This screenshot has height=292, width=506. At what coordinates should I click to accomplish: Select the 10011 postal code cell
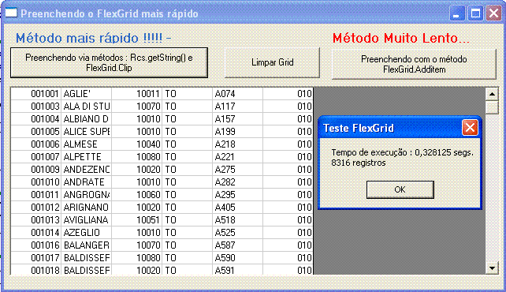point(137,94)
